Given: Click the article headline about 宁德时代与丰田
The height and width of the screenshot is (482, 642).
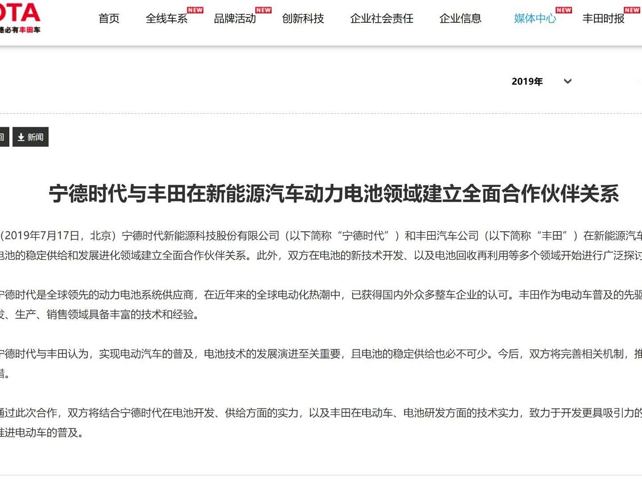Looking at the screenshot, I should click(333, 194).
